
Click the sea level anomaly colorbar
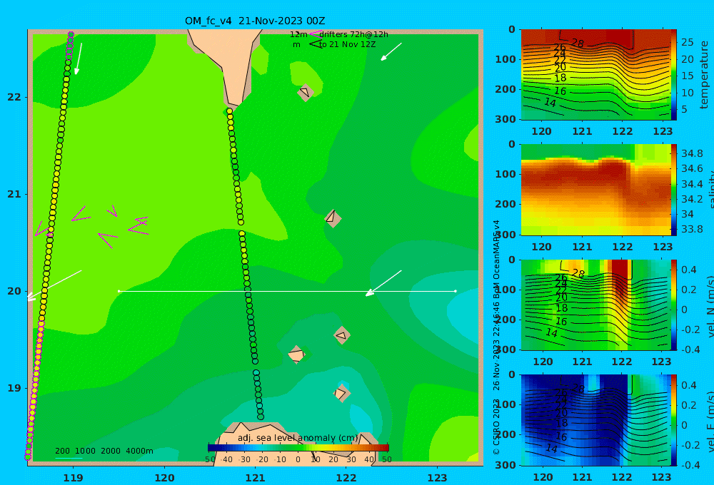(298, 448)
